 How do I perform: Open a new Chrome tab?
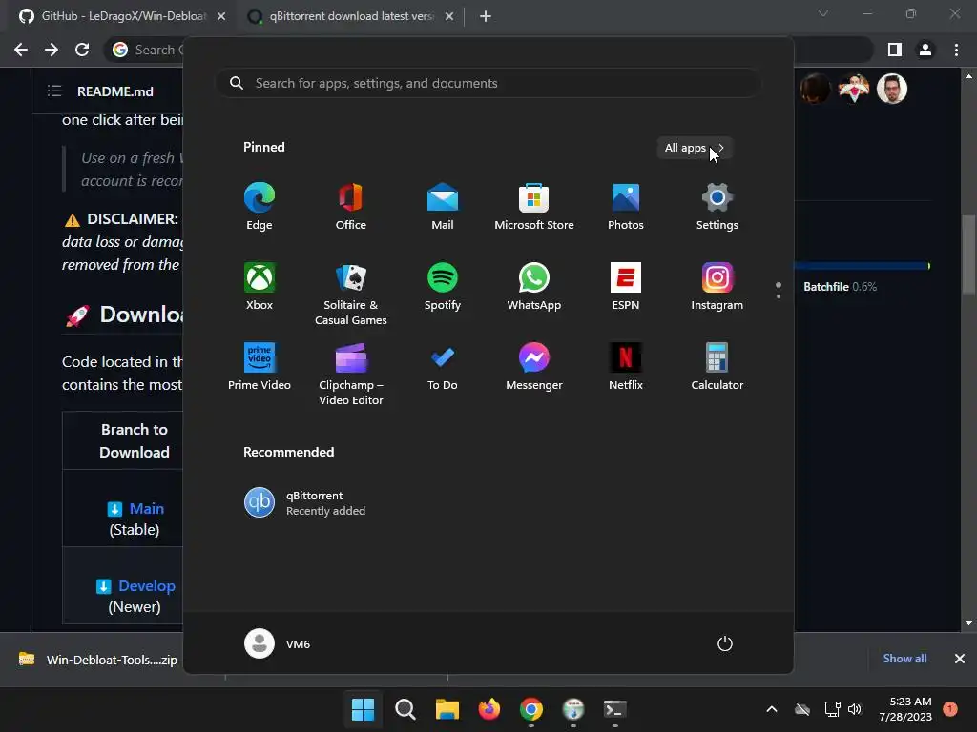coord(486,17)
